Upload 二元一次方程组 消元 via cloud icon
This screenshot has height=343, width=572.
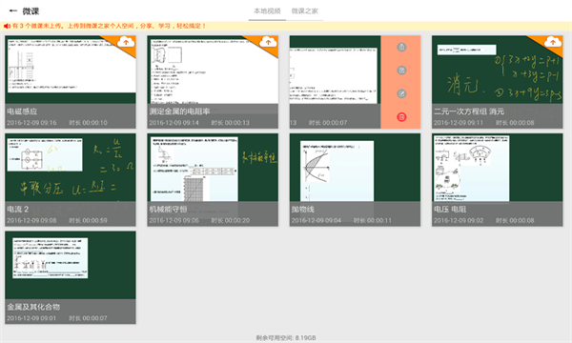click(553, 42)
